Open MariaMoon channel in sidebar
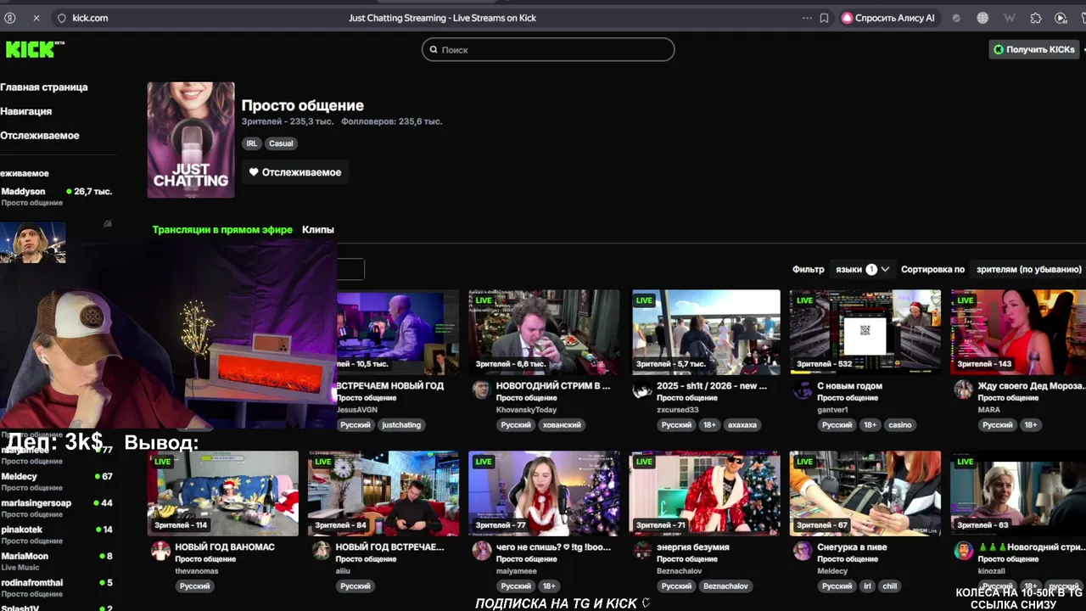This screenshot has height=611, width=1086. tap(57, 560)
